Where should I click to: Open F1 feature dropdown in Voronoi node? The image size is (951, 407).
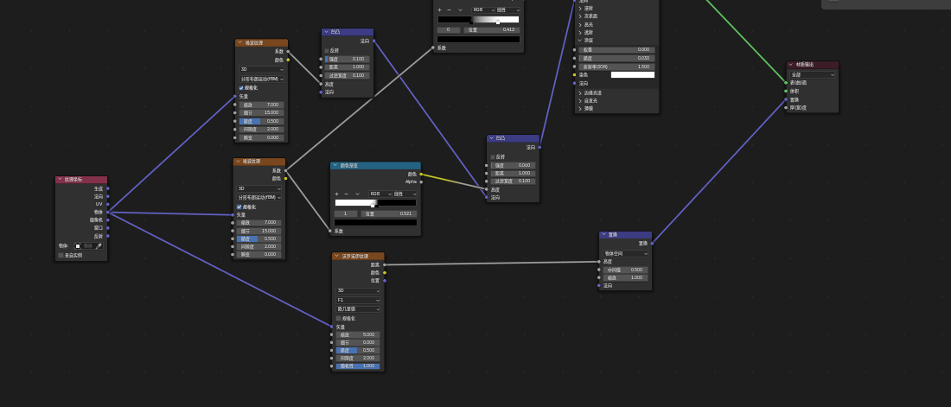click(x=358, y=300)
